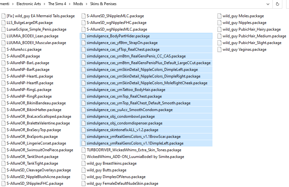289x187 pixels.
Task: Select S-AllureOR_BraletteValentine.package file name
Action: click(38, 123)
